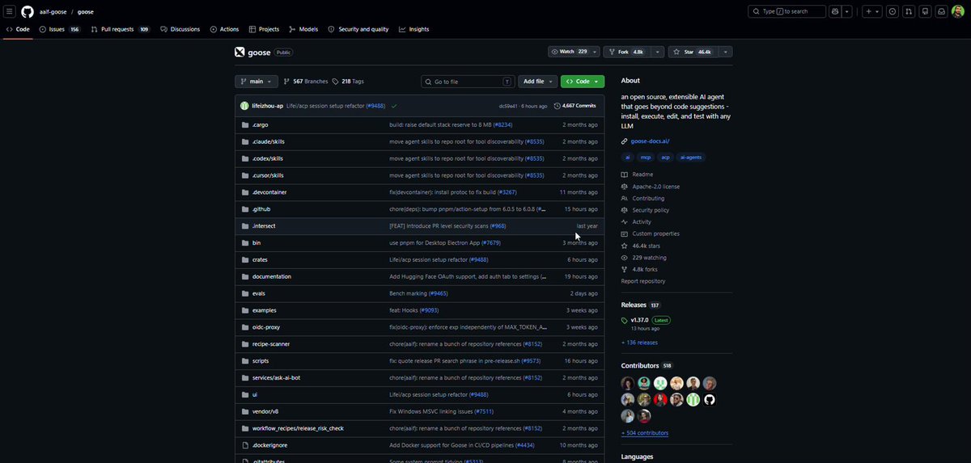This screenshot has width=971, height=463.
Task: Open the 218 Tags link
Action: pyautogui.click(x=348, y=82)
